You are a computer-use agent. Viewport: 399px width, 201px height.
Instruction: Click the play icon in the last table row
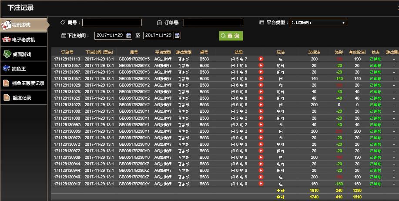click(x=261, y=184)
